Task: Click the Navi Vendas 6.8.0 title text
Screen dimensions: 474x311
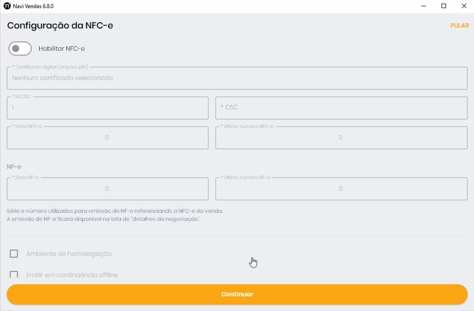Action: [x=33, y=6]
